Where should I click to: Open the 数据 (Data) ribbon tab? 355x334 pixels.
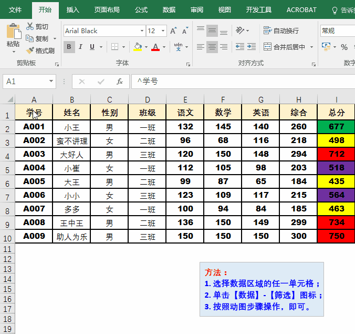pyautogui.click(x=169, y=9)
